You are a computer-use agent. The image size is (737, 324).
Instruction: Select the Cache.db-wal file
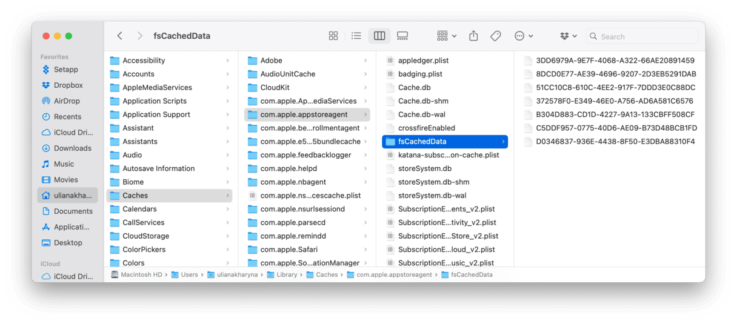tap(445, 114)
